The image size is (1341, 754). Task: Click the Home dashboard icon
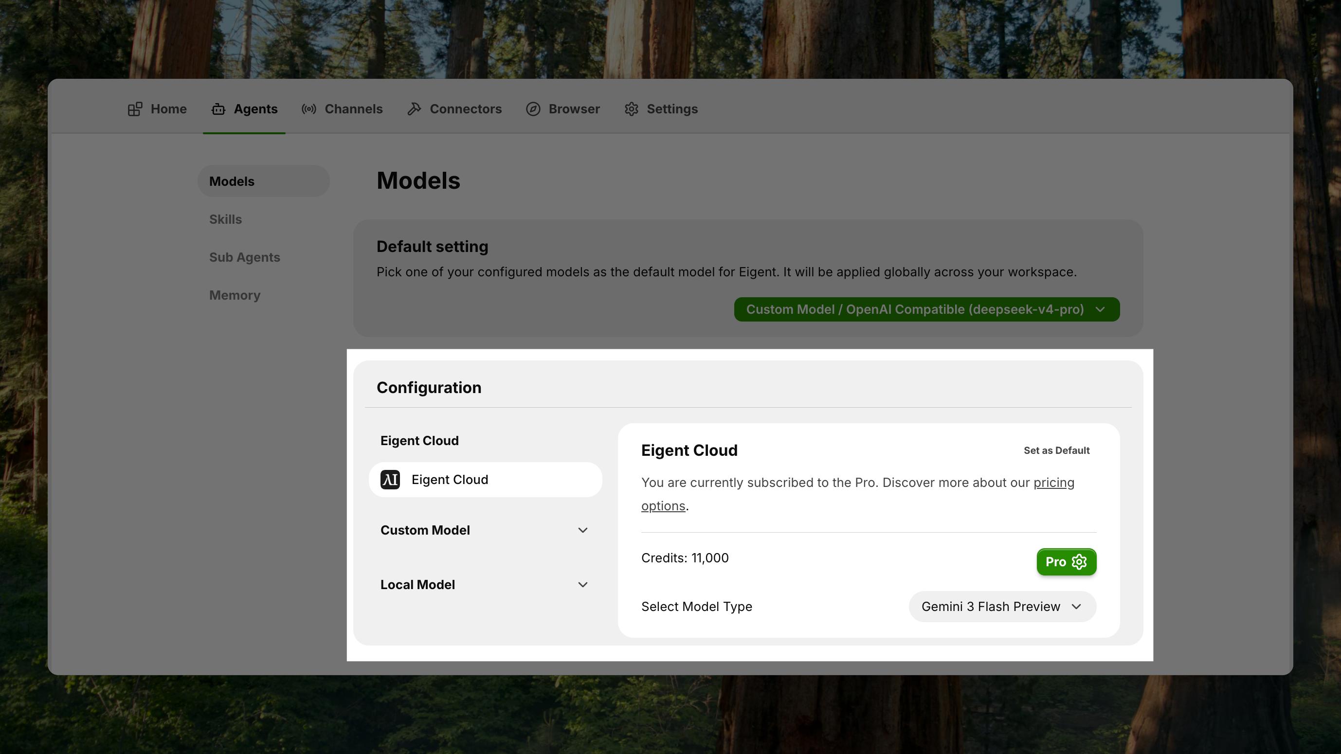point(135,109)
